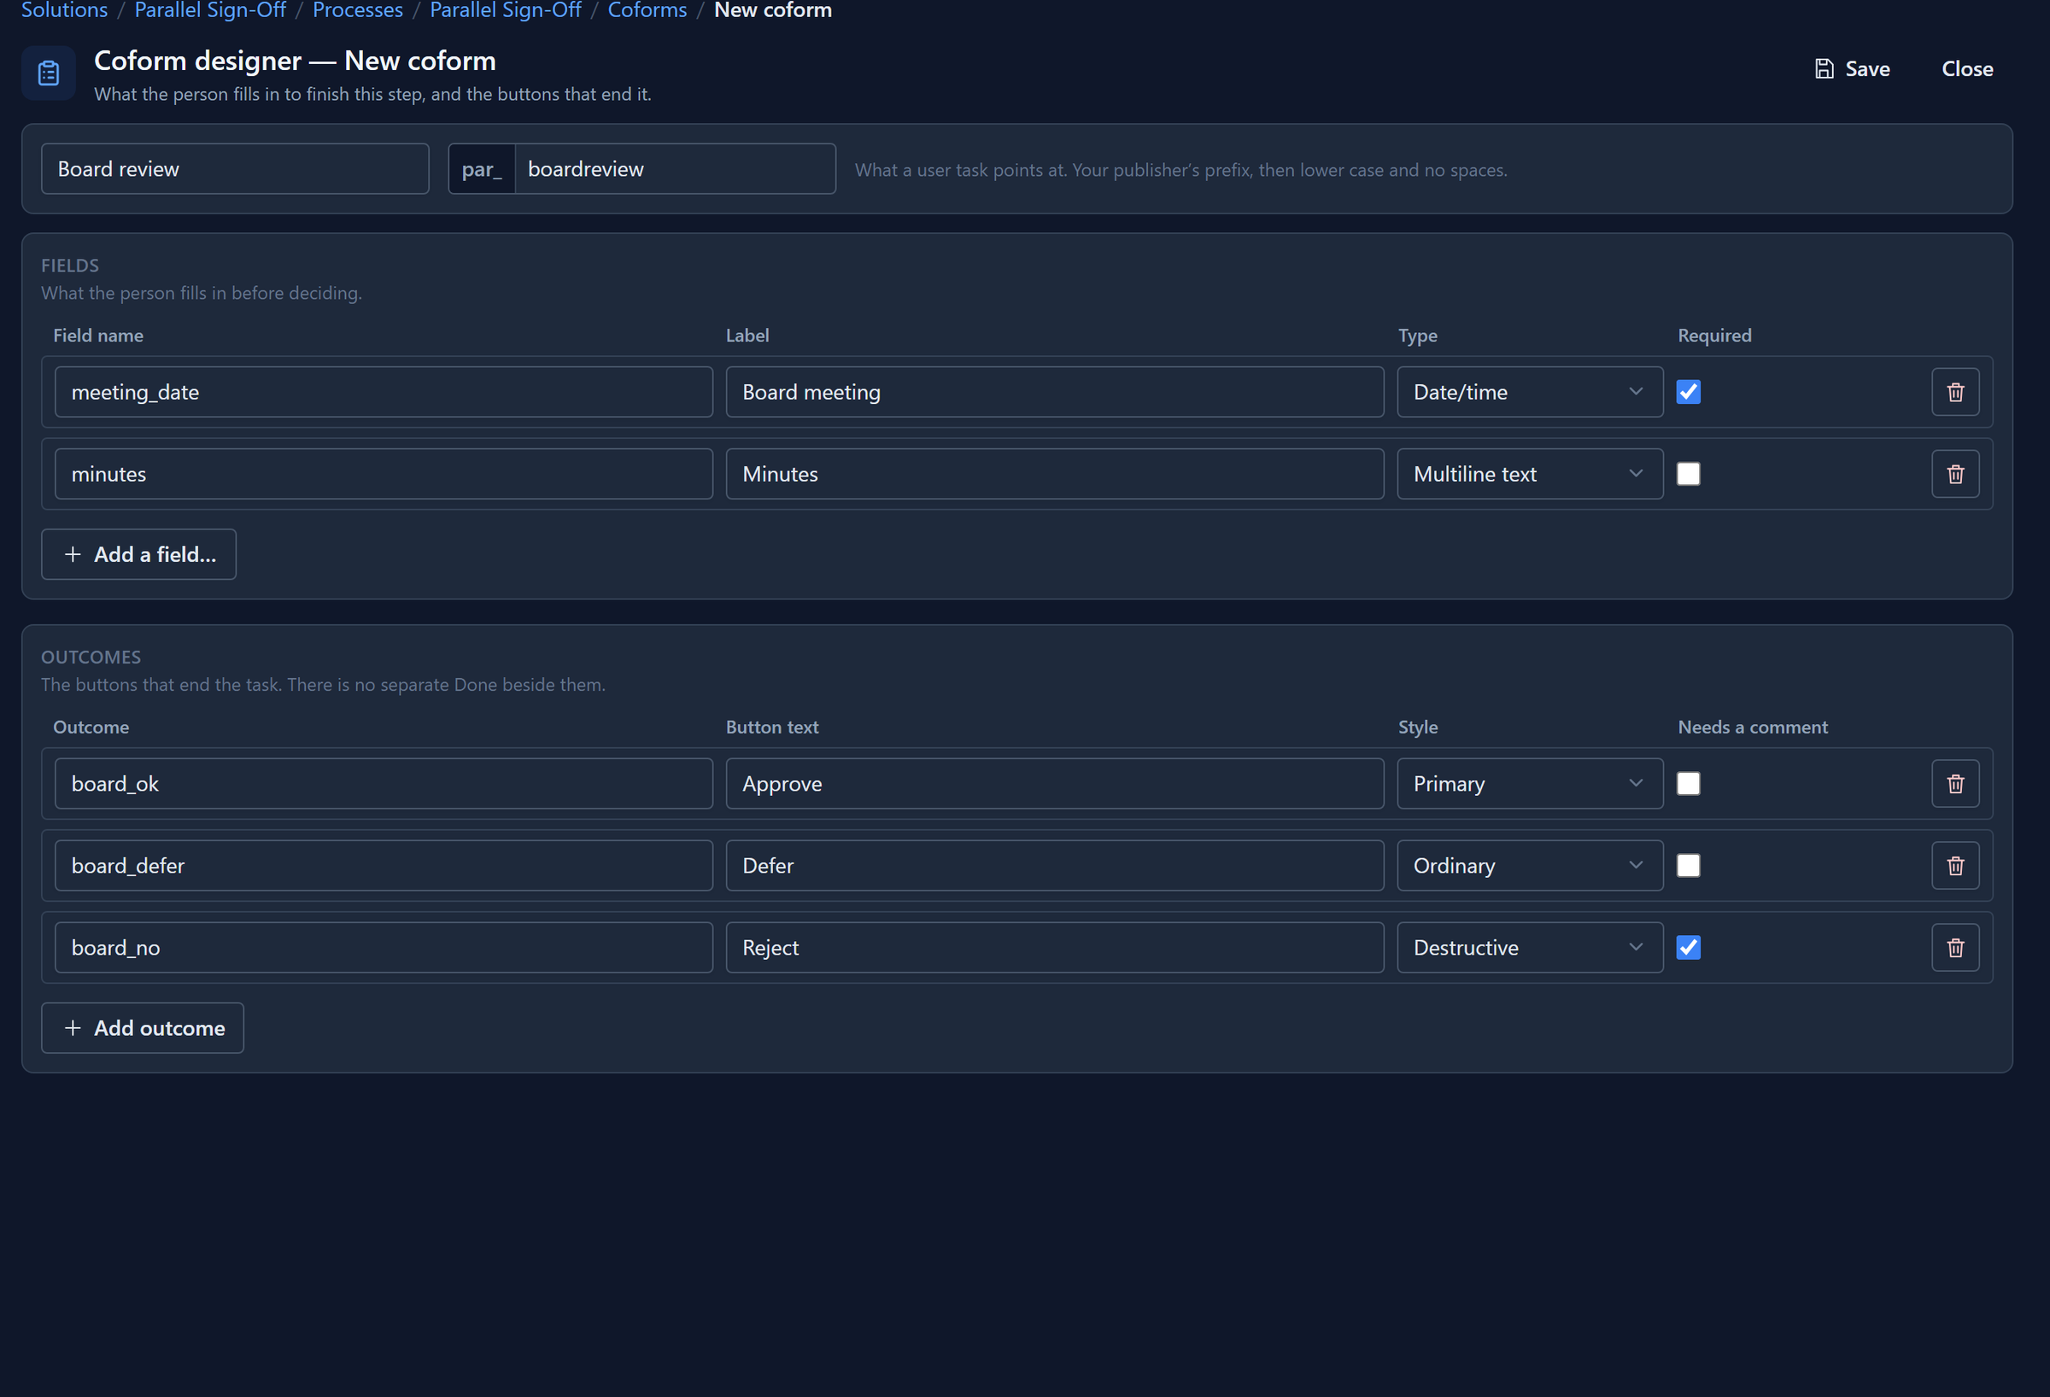This screenshot has width=2050, height=1397.
Task: Add a field to the form
Action: pyautogui.click(x=138, y=554)
